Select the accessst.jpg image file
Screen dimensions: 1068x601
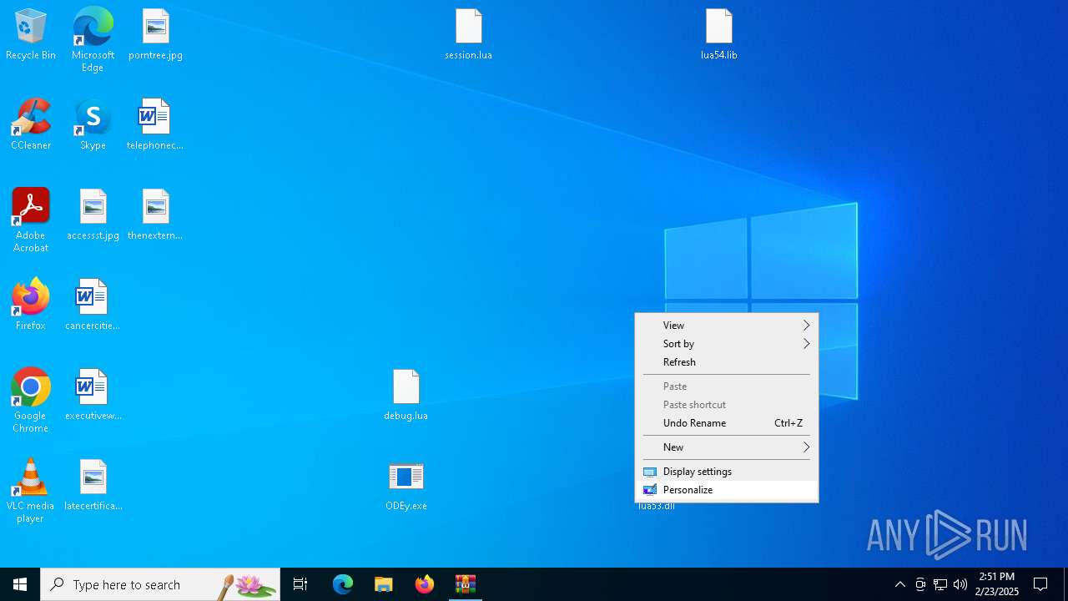click(93, 215)
